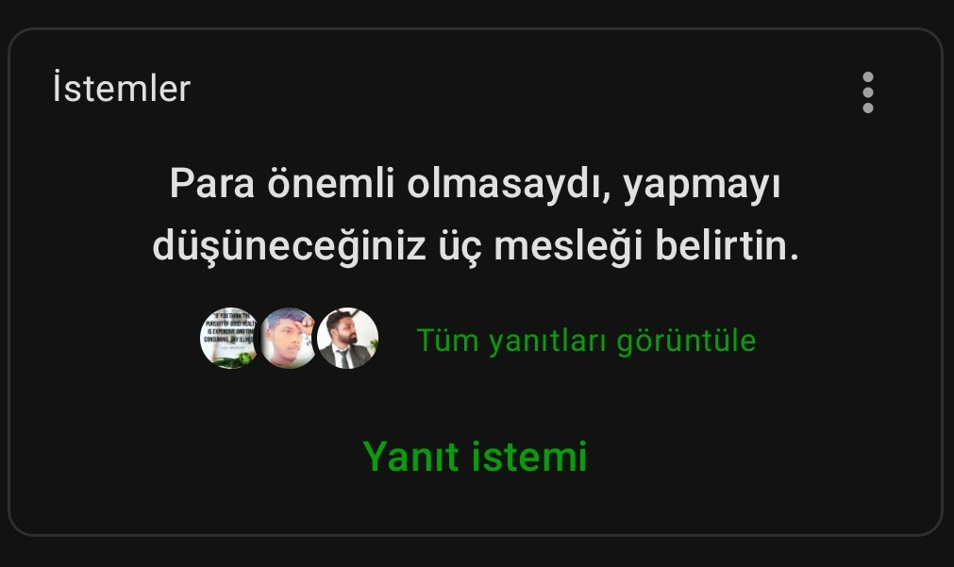This screenshot has height=567, width=954.
Task: Open profile picture with plant and quote
Action: [x=229, y=338]
